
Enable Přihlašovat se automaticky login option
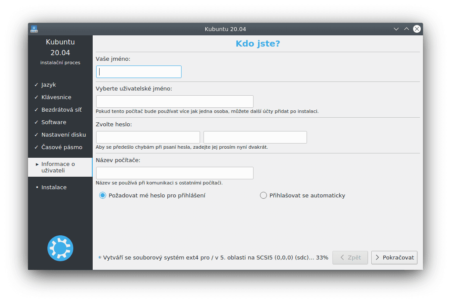(263, 195)
